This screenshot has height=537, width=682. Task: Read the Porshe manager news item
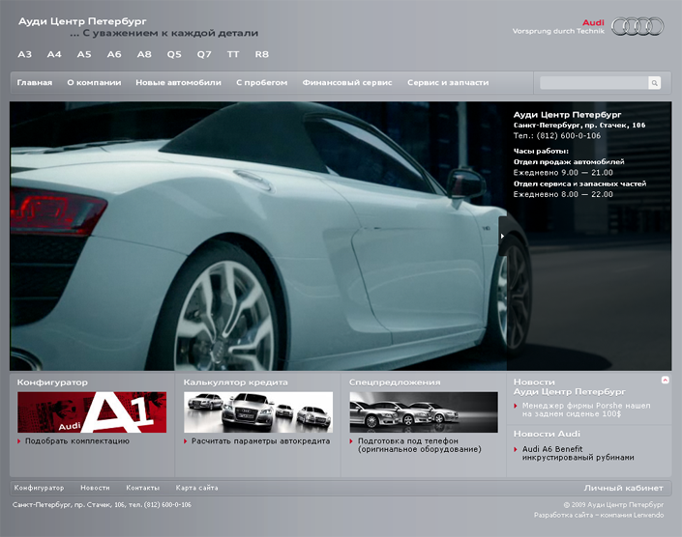(586, 410)
